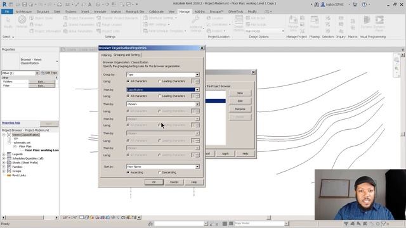Open Project Information
Screen dimensions: 406x228
point(45,31)
